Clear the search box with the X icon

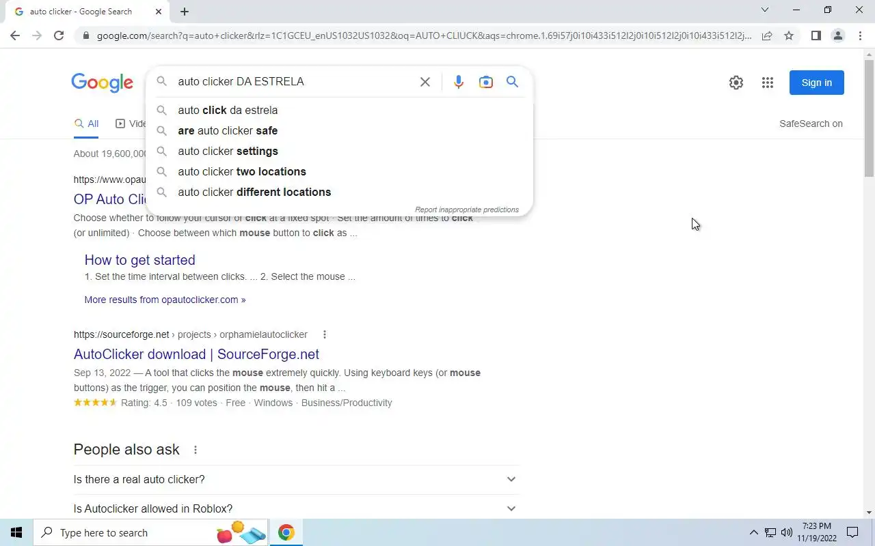click(x=425, y=82)
